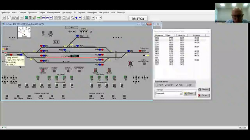The image size is (250, 140).
Task: Click the М1 shunting signal button
Action: click(x=122, y=85)
